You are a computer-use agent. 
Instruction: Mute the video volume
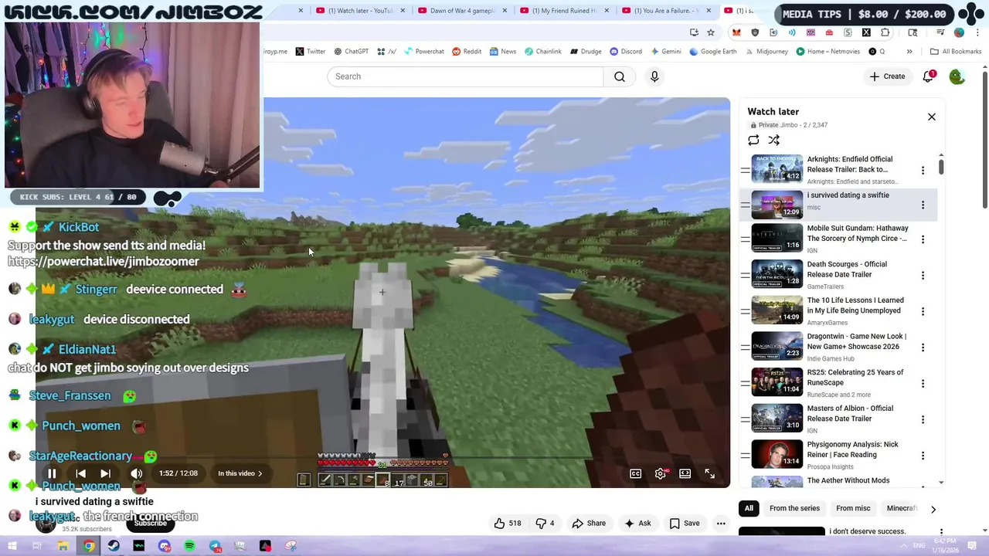click(x=136, y=473)
